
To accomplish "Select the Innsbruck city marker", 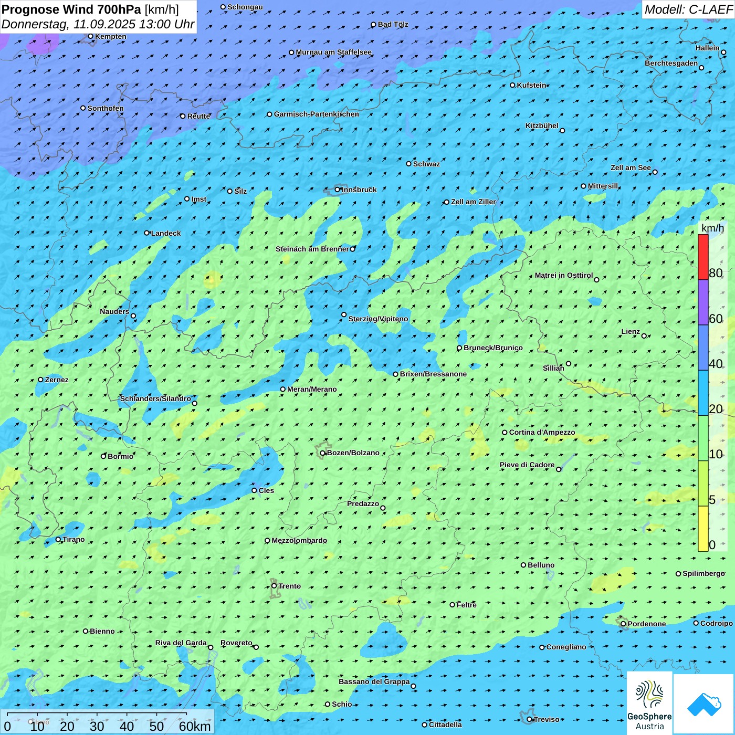I will point(338,190).
